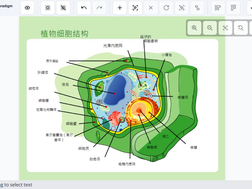
Task: Activate the text recognition tool
Action: tap(135, 8)
